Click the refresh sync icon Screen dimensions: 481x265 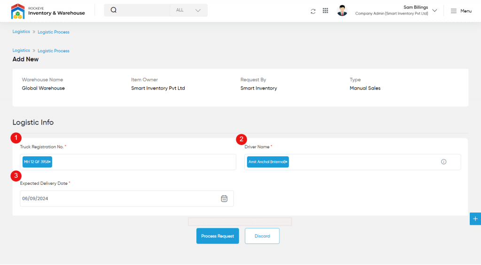pyautogui.click(x=313, y=11)
